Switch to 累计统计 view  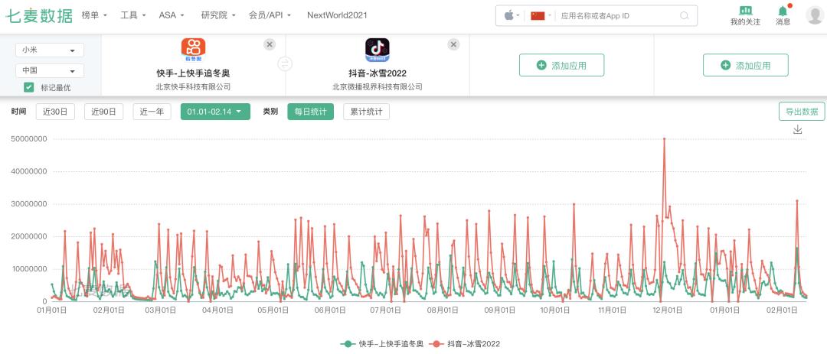pos(367,112)
